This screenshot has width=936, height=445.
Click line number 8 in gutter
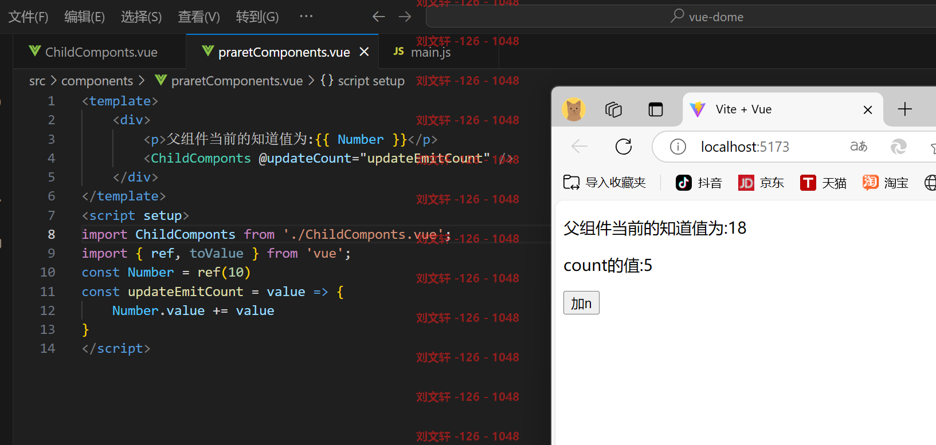[51, 234]
